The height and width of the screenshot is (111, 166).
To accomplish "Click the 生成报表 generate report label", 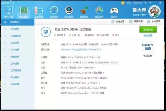I will click(156, 22).
